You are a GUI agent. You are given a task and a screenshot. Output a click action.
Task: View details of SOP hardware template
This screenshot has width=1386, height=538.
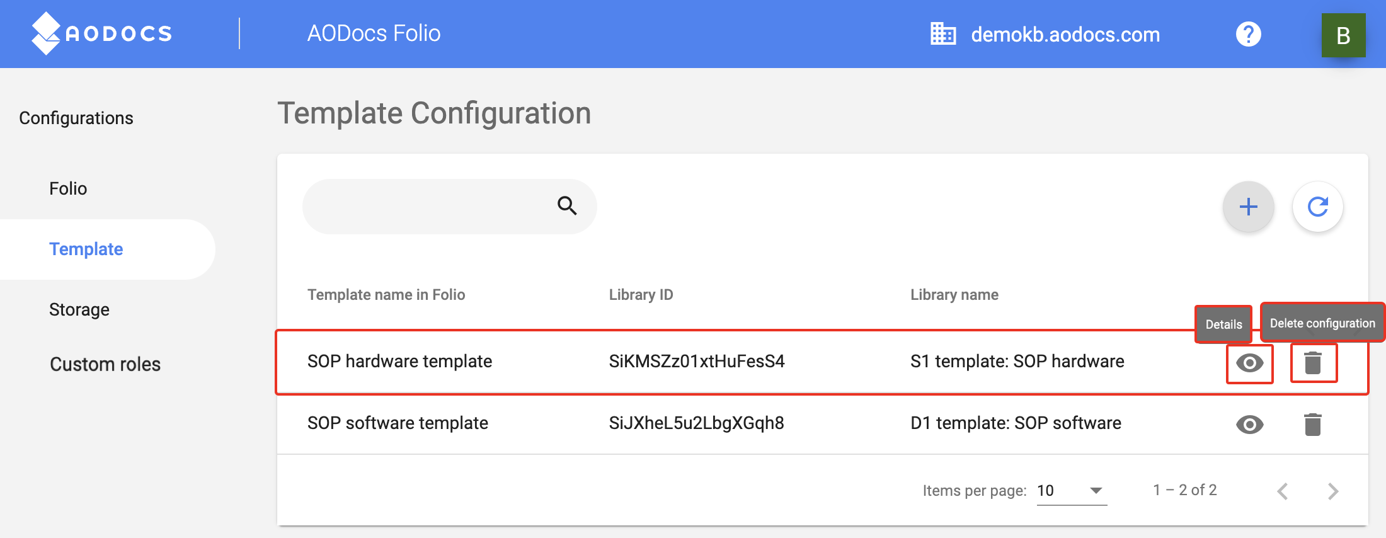1249,363
